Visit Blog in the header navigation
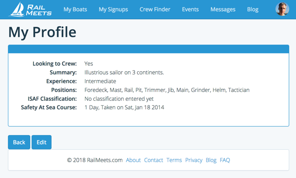The width and height of the screenshot is (296, 178). pos(253,9)
